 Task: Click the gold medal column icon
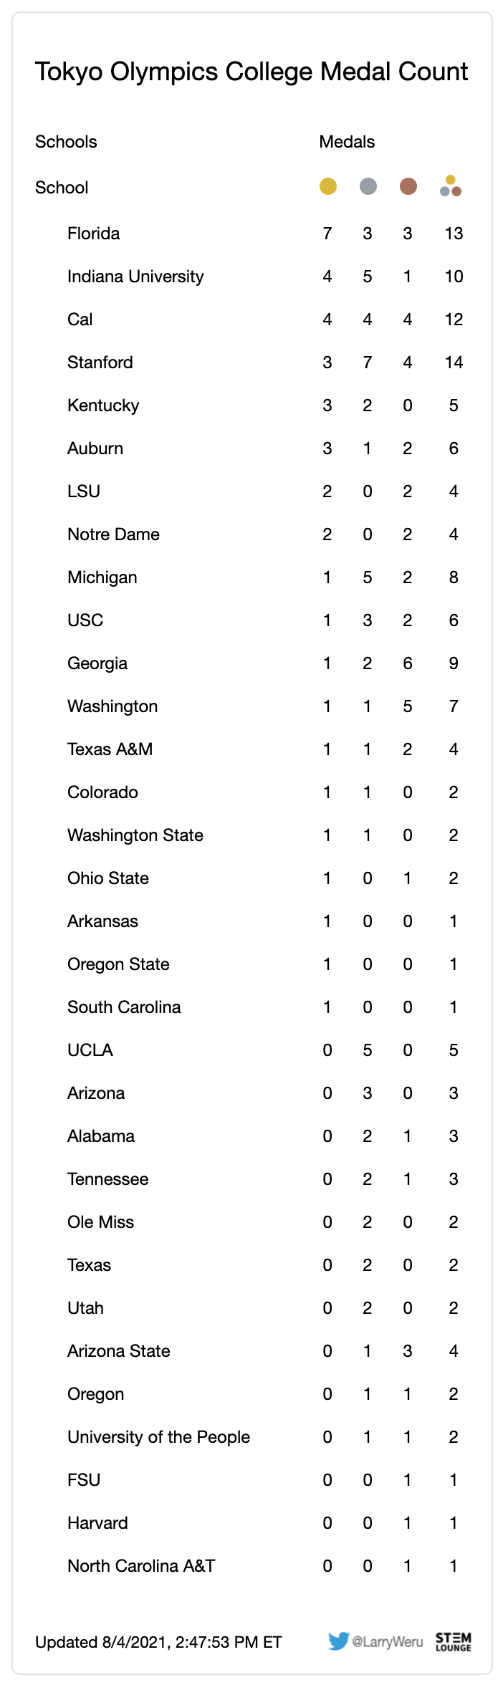tap(327, 186)
